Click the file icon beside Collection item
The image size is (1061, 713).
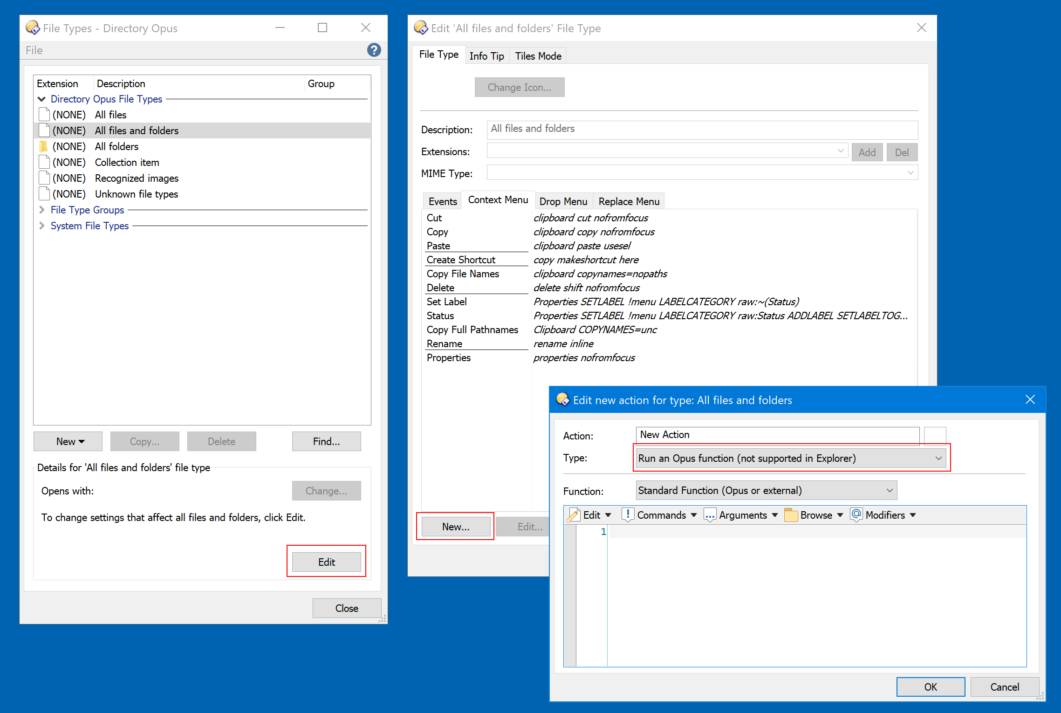click(x=43, y=162)
